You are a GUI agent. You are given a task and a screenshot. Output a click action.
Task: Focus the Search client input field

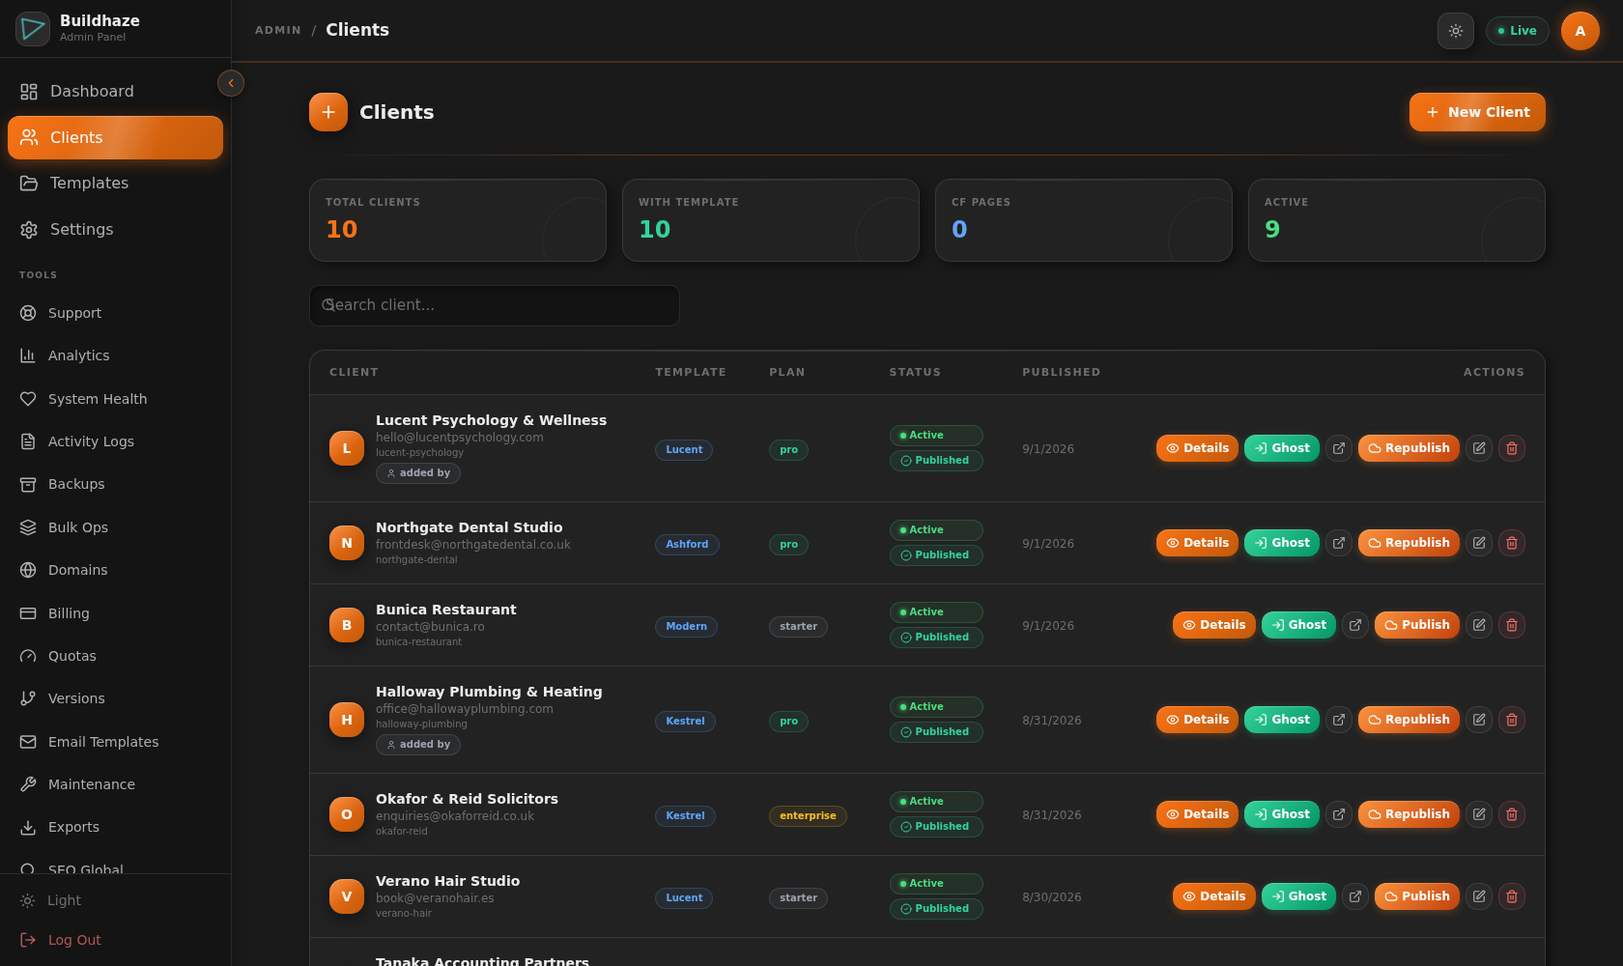pos(494,305)
